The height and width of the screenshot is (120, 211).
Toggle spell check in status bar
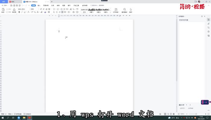click(17, 114)
